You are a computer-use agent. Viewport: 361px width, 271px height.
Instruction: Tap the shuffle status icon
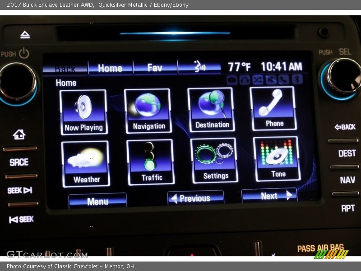(x=258, y=80)
